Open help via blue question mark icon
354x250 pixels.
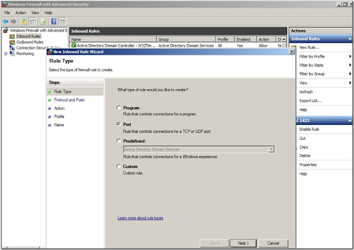pos(54,22)
